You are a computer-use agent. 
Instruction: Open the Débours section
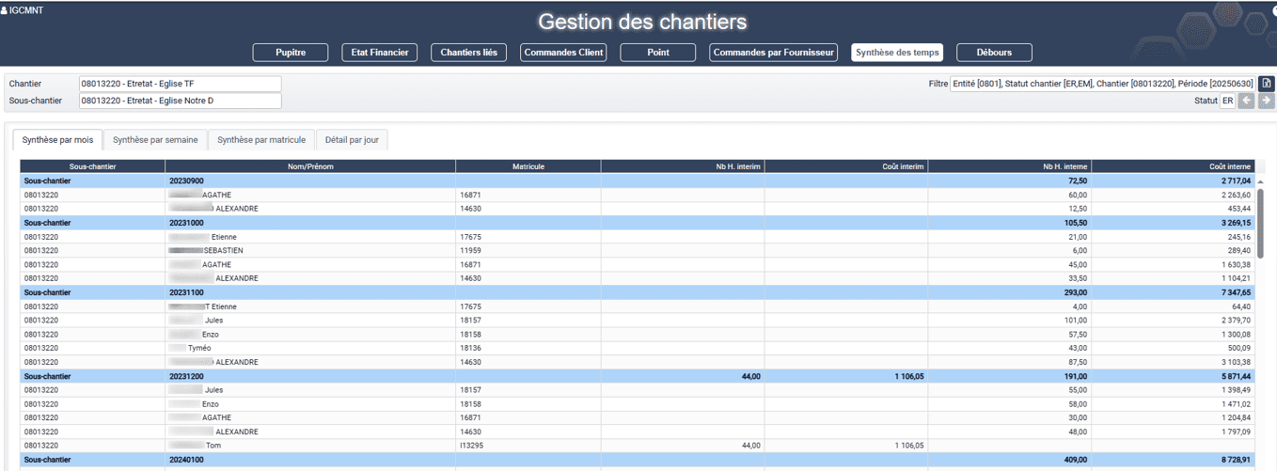coord(994,53)
